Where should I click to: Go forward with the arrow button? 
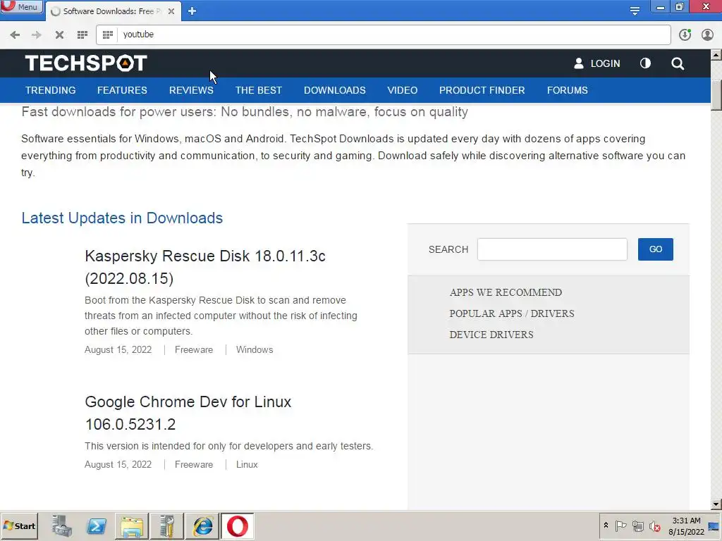tap(37, 35)
